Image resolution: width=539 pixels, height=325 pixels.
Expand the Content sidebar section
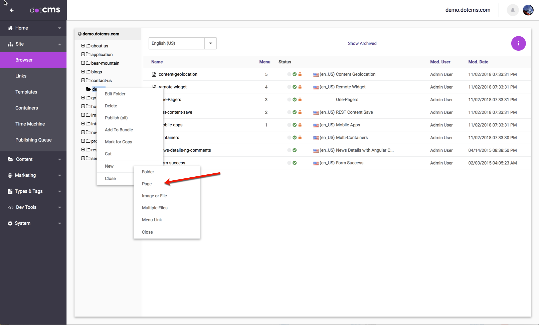pos(33,159)
